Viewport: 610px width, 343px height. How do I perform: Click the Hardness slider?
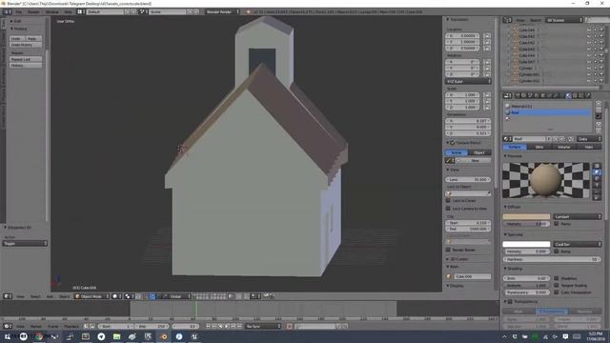click(552, 259)
